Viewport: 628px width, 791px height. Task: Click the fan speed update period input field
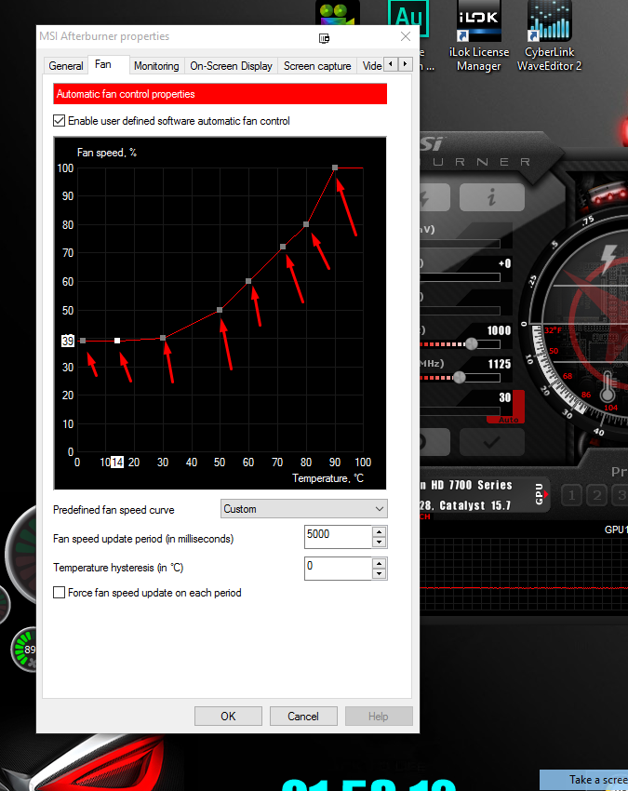[x=339, y=537]
